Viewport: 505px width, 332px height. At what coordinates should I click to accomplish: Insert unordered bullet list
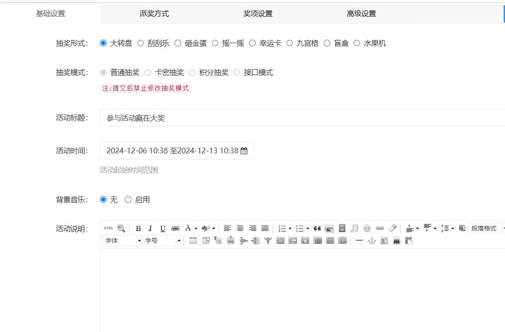pyautogui.click(x=300, y=228)
